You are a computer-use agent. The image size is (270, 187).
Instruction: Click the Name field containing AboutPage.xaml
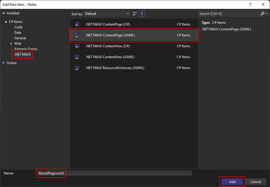pos(51,173)
